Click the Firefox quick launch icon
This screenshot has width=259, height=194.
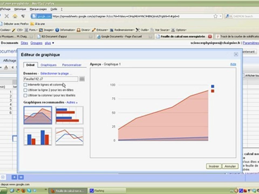tap(23, 191)
